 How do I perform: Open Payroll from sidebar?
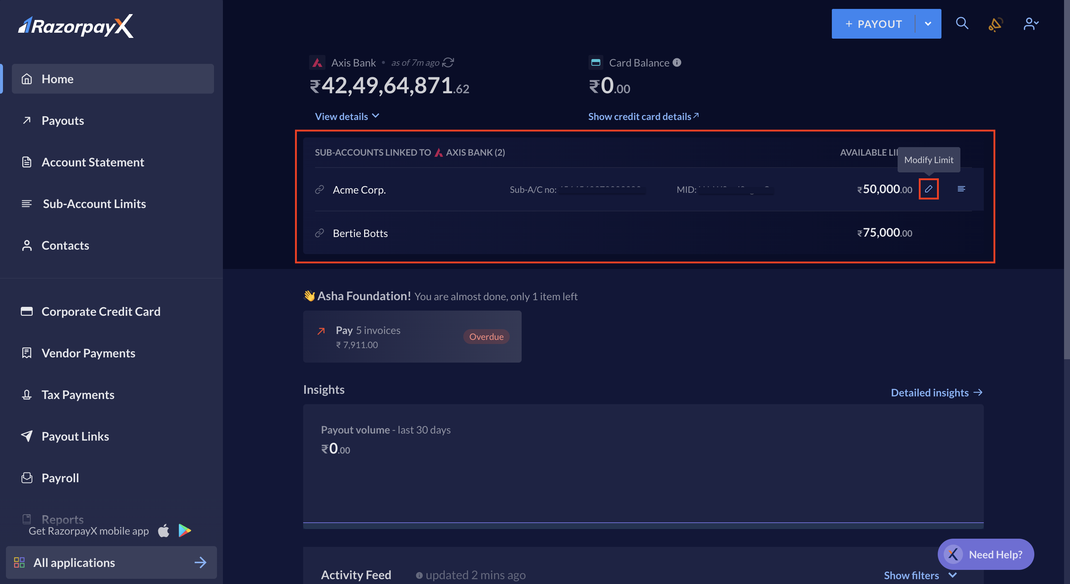tap(60, 478)
